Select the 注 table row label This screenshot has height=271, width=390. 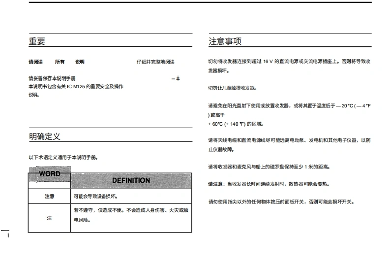[49, 218]
